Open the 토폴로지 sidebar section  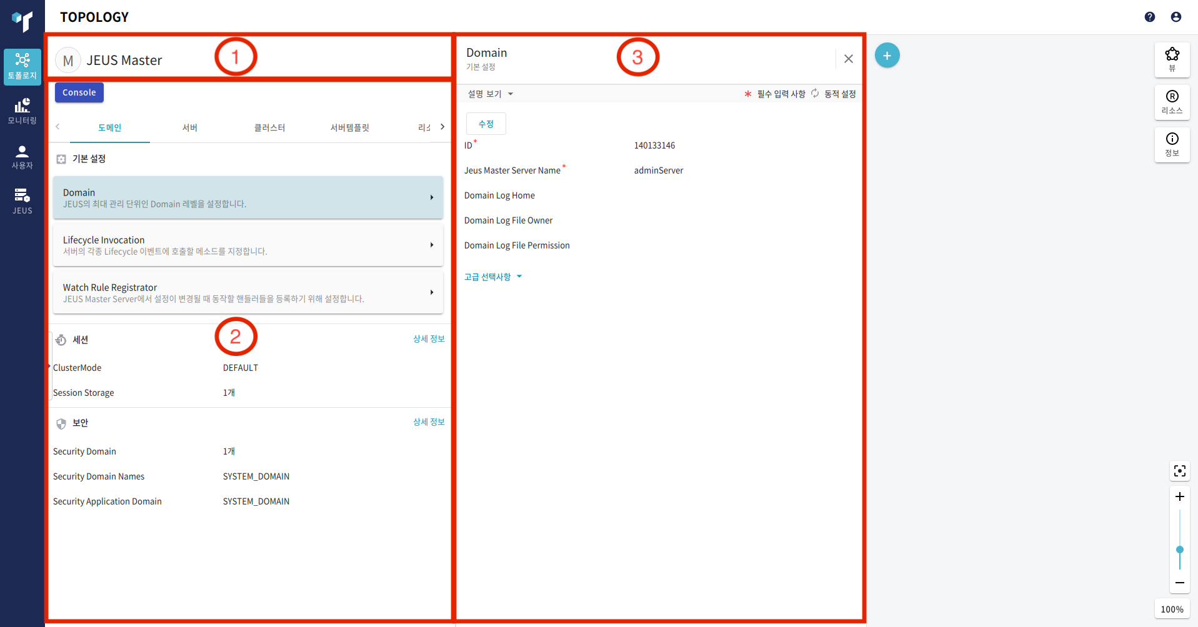[22, 66]
